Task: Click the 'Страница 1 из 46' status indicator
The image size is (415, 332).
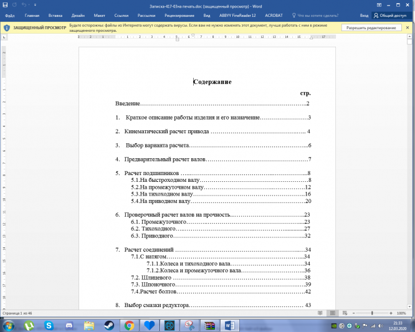Action: pyautogui.click(x=17, y=313)
